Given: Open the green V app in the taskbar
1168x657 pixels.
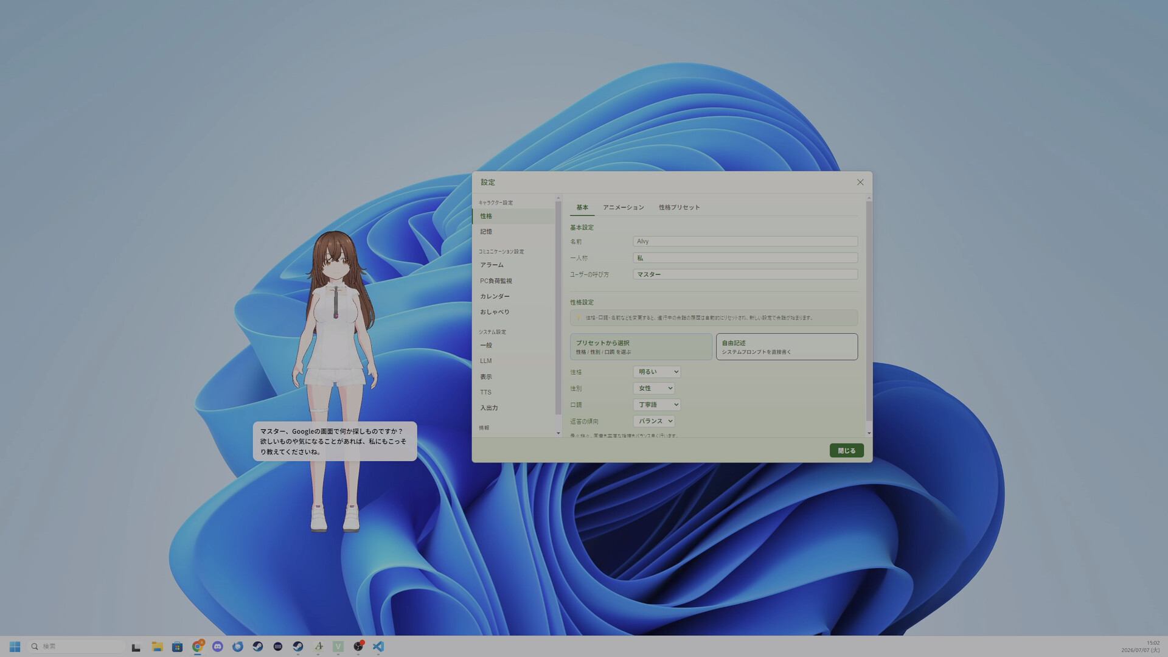Looking at the screenshot, I should coord(338,647).
